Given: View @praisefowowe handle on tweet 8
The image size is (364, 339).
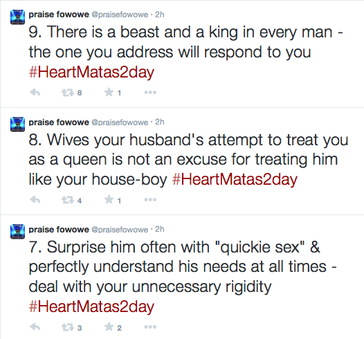Looking at the screenshot, I should coord(120,122).
